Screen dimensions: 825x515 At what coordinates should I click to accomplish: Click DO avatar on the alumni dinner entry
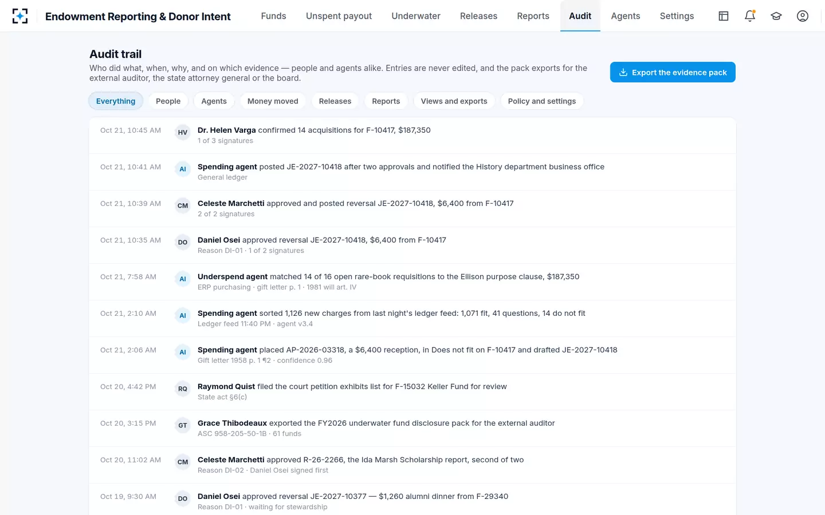[183, 498]
